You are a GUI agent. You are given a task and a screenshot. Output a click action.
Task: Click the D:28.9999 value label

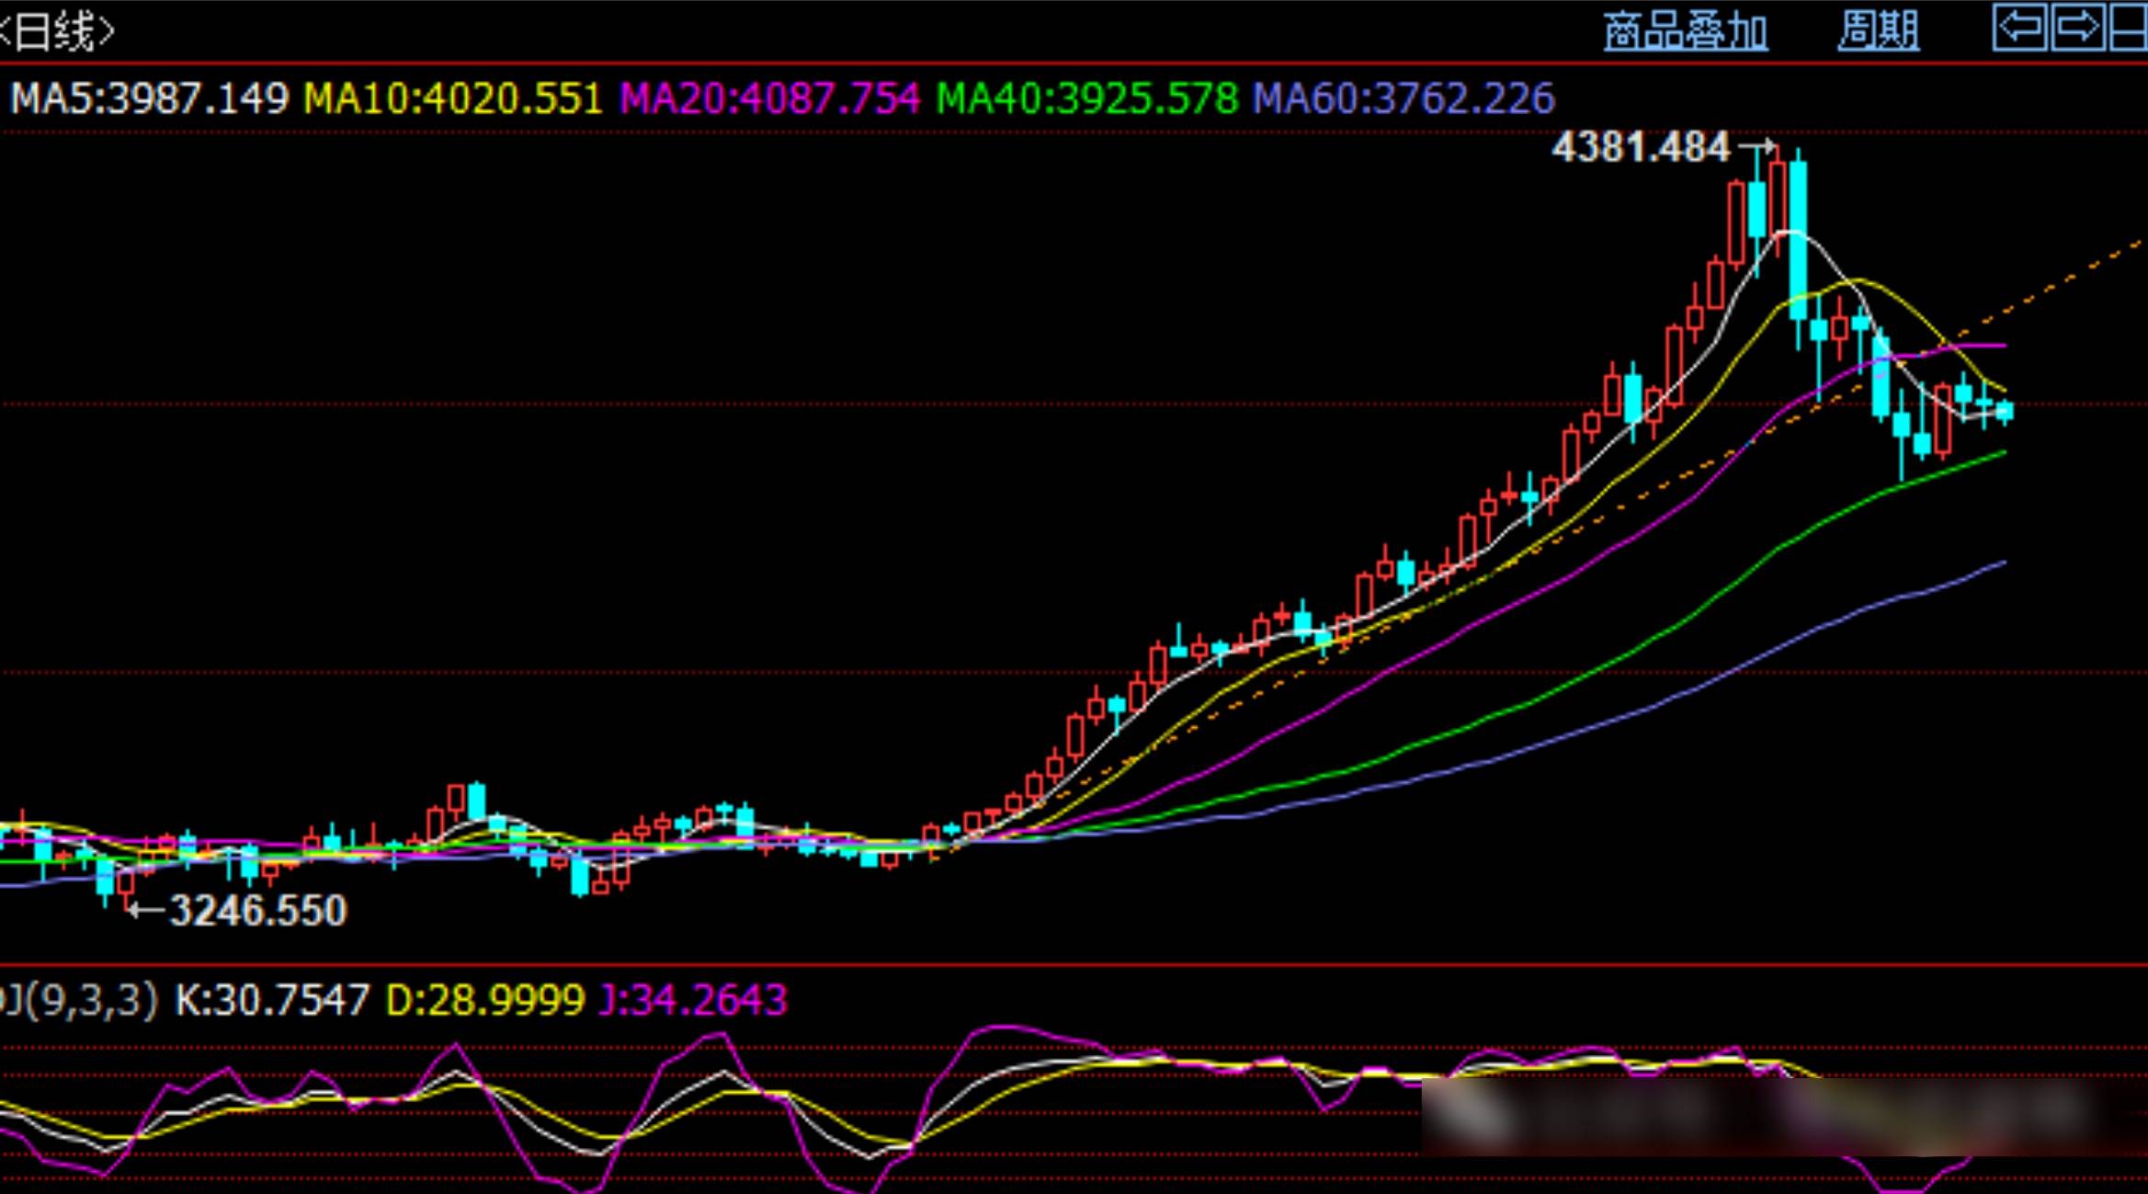[x=485, y=1000]
